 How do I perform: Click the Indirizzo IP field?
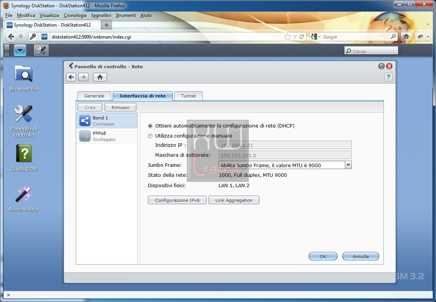pos(285,145)
